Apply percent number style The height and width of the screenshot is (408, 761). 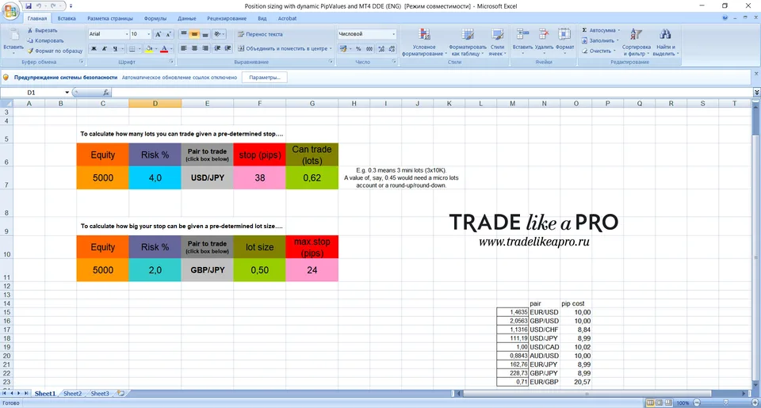358,48
